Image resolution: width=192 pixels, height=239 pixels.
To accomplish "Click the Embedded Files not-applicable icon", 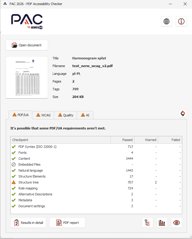I will [14, 164].
